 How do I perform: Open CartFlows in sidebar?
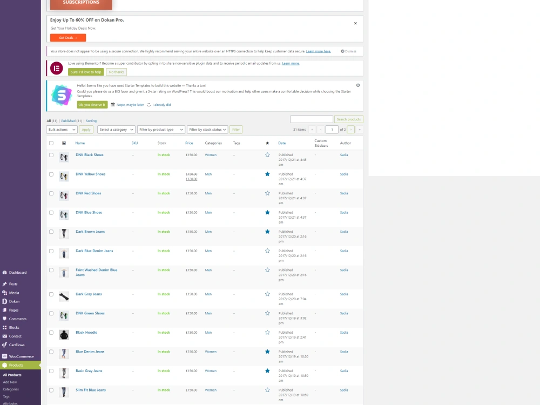17,345
